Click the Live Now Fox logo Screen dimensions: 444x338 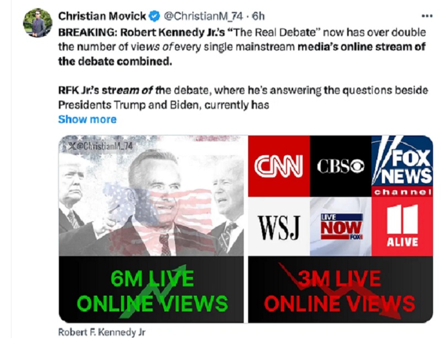coord(341,226)
